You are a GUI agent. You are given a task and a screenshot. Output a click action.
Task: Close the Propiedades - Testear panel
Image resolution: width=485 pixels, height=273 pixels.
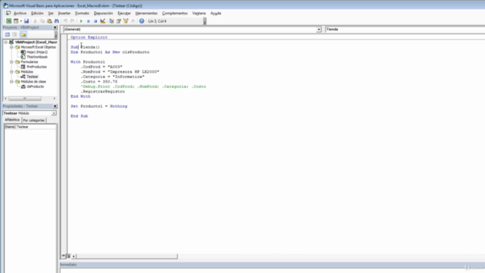pos(55,106)
